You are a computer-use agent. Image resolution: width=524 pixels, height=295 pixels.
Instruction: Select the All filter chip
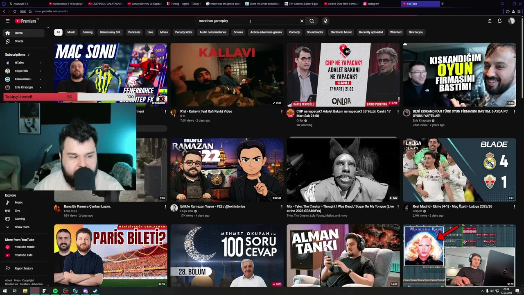(58, 32)
